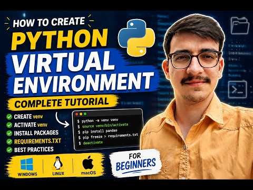Click the 'CREATE venv' list item
253x190 pixels.
pos(28,117)
